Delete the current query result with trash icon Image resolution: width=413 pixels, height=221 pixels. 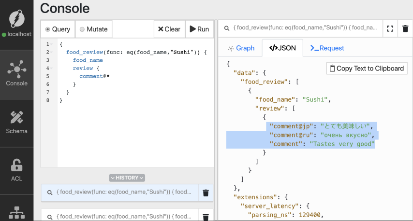coord(405,29)
